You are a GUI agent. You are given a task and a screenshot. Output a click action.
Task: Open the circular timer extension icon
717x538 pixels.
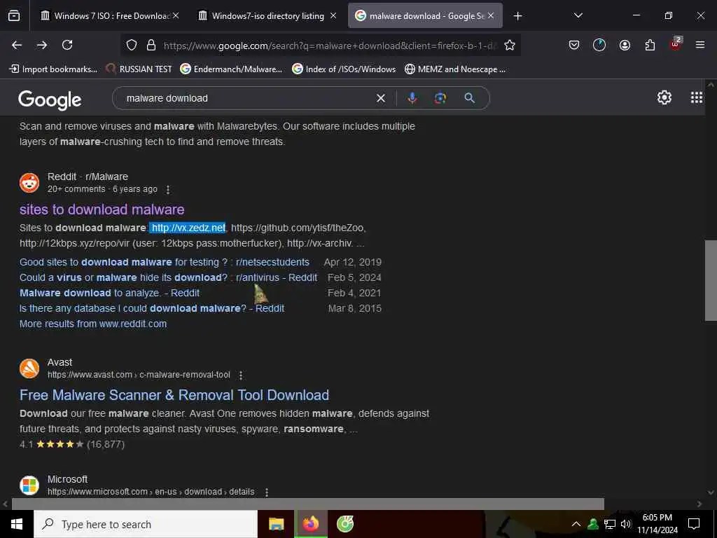coord(599,45)
